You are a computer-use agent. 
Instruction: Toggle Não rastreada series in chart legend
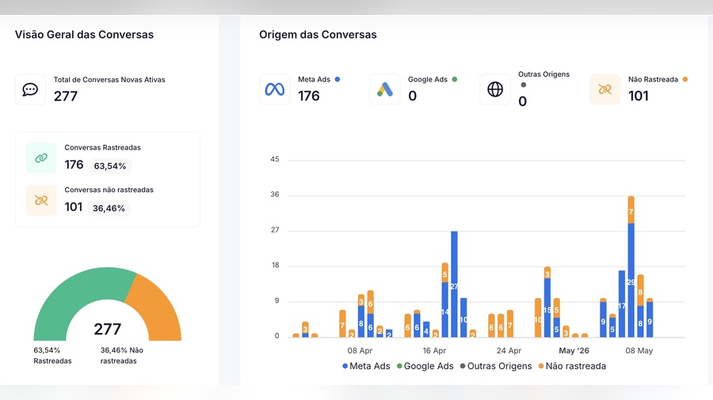pos(572,366)
